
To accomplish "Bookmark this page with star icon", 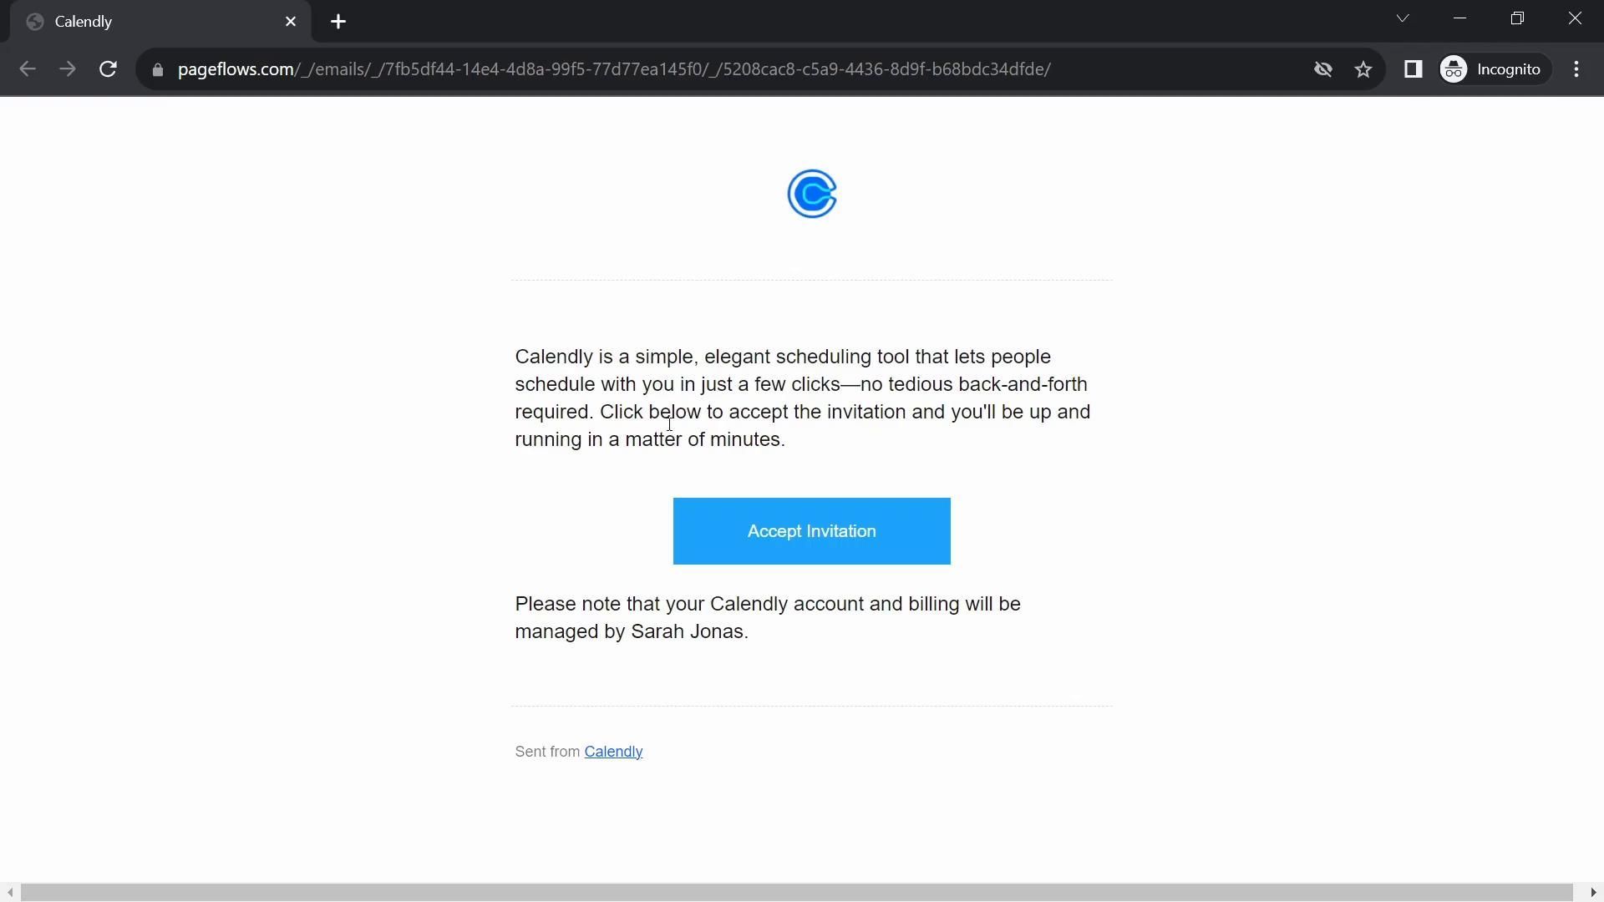I will point(1363,69).
